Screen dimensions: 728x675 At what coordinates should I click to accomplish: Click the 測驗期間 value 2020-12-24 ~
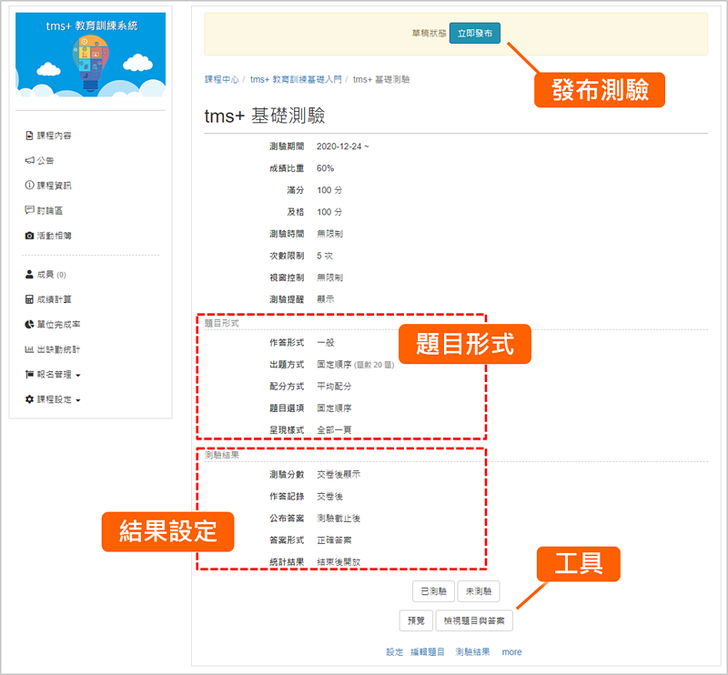click(343, 146)
